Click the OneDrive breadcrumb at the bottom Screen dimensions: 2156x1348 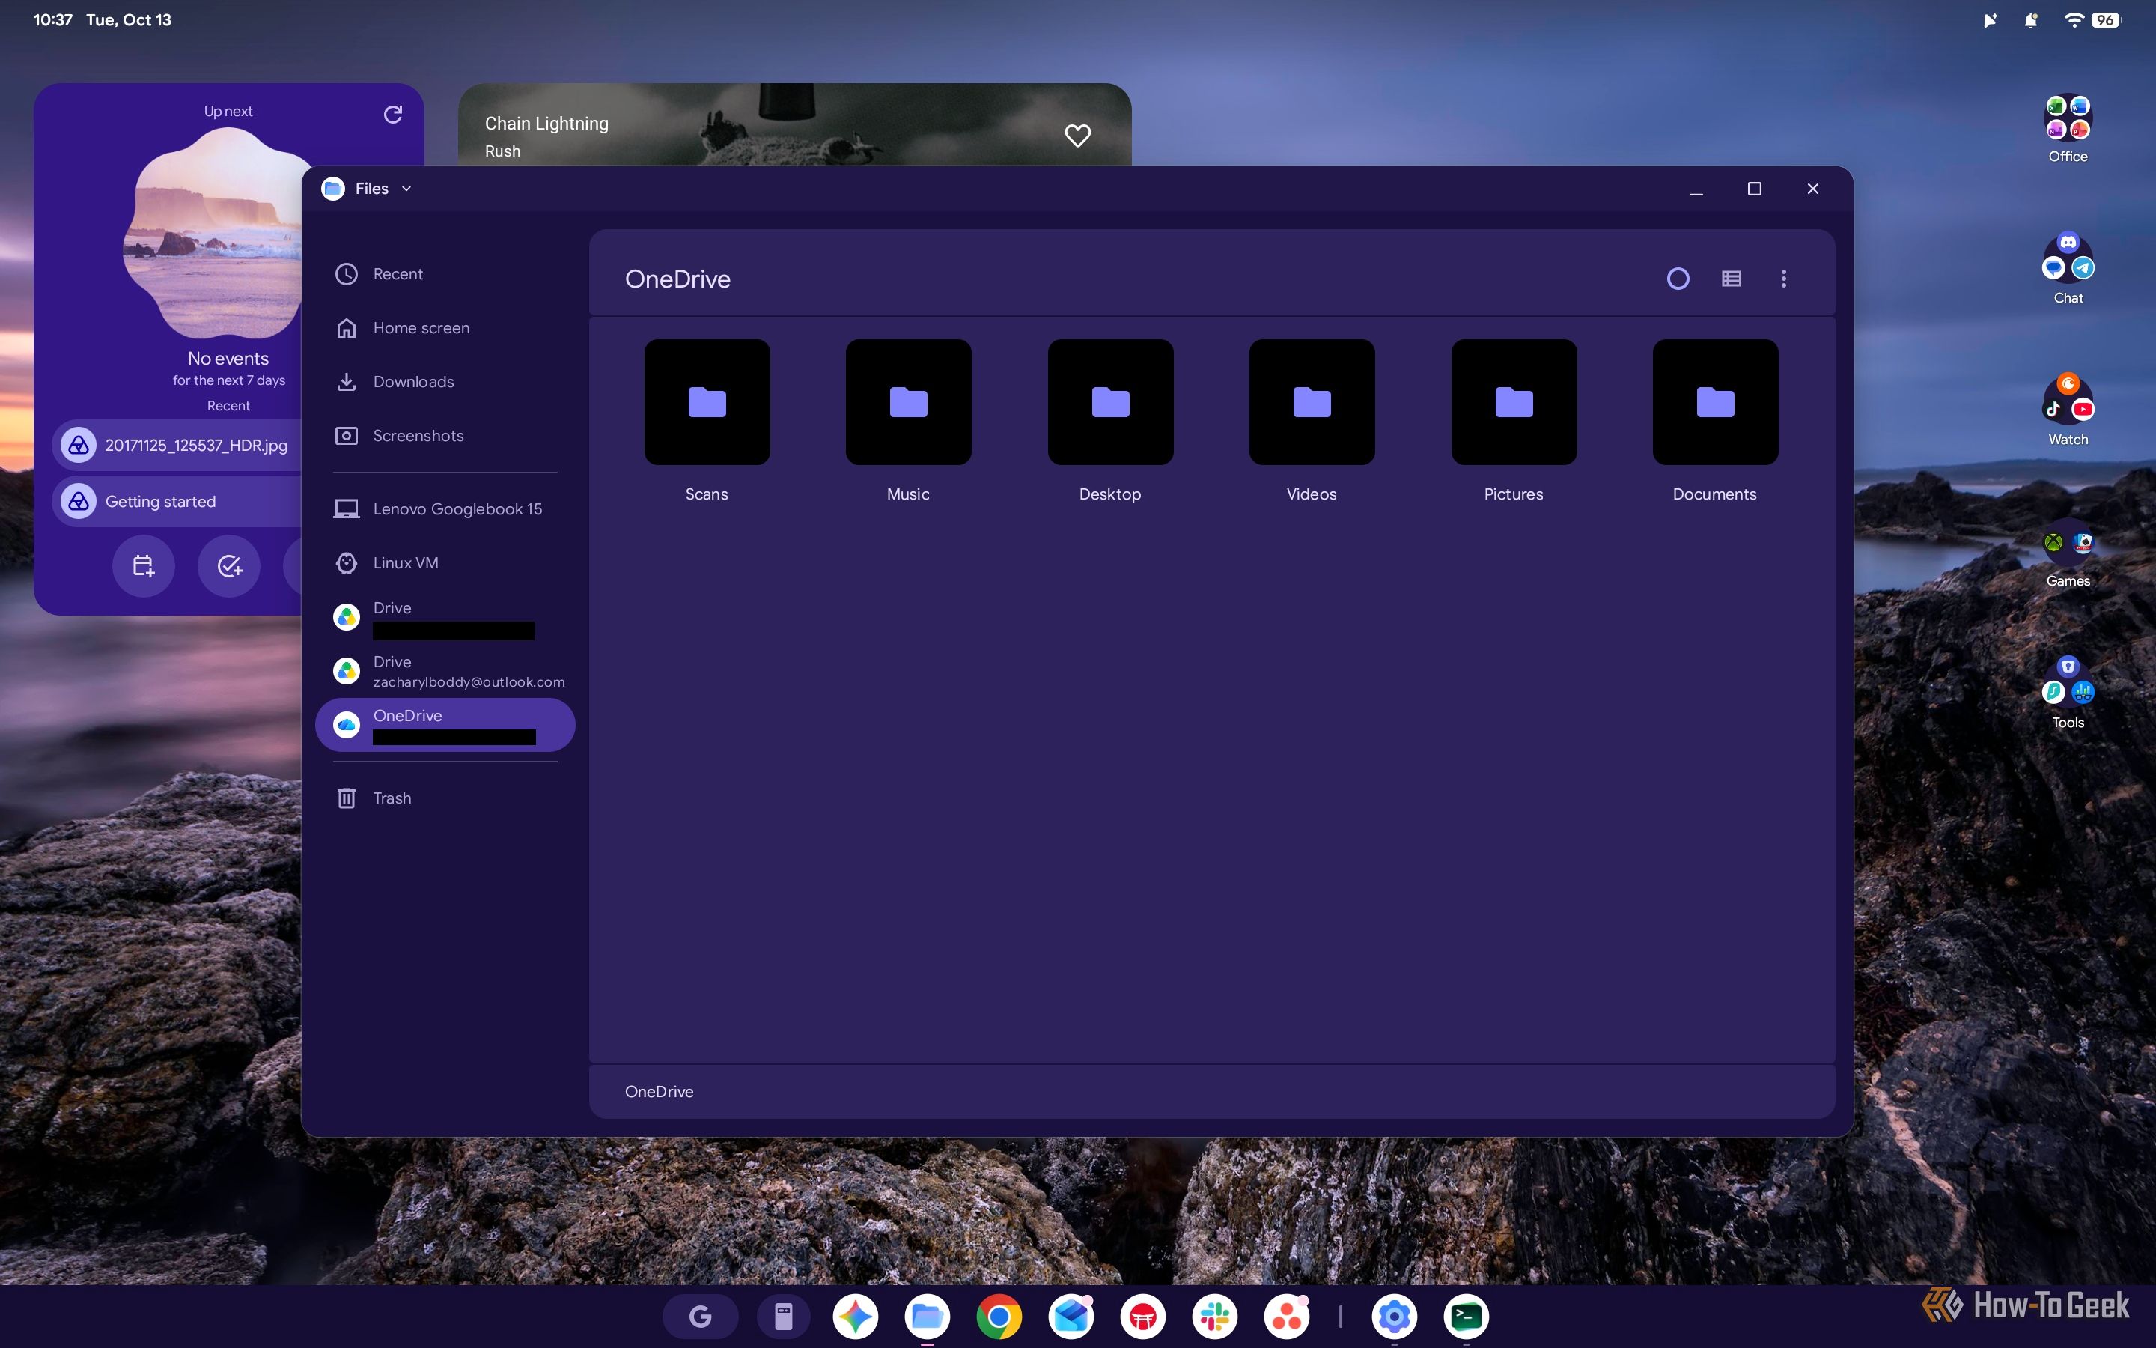pyautogui.click(x=660, y=1091)
